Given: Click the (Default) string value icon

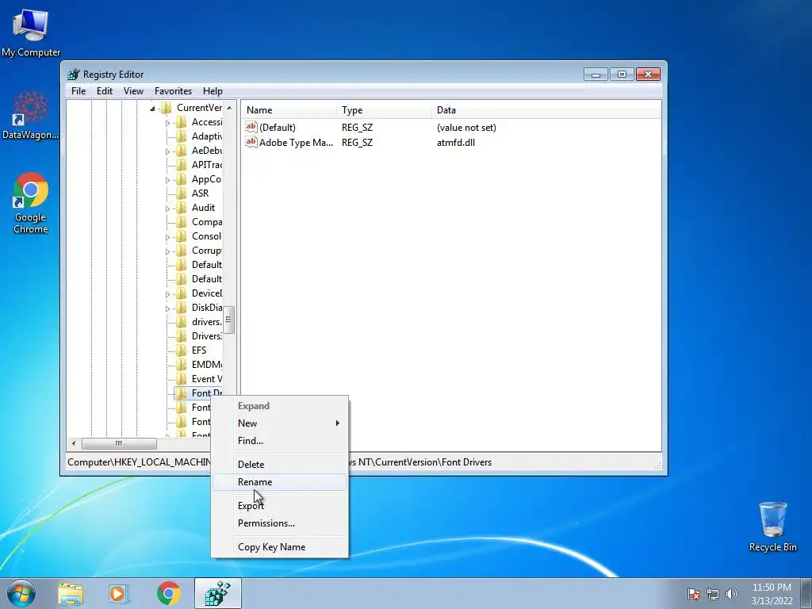Looking at the screenshot, I should 251,127.
